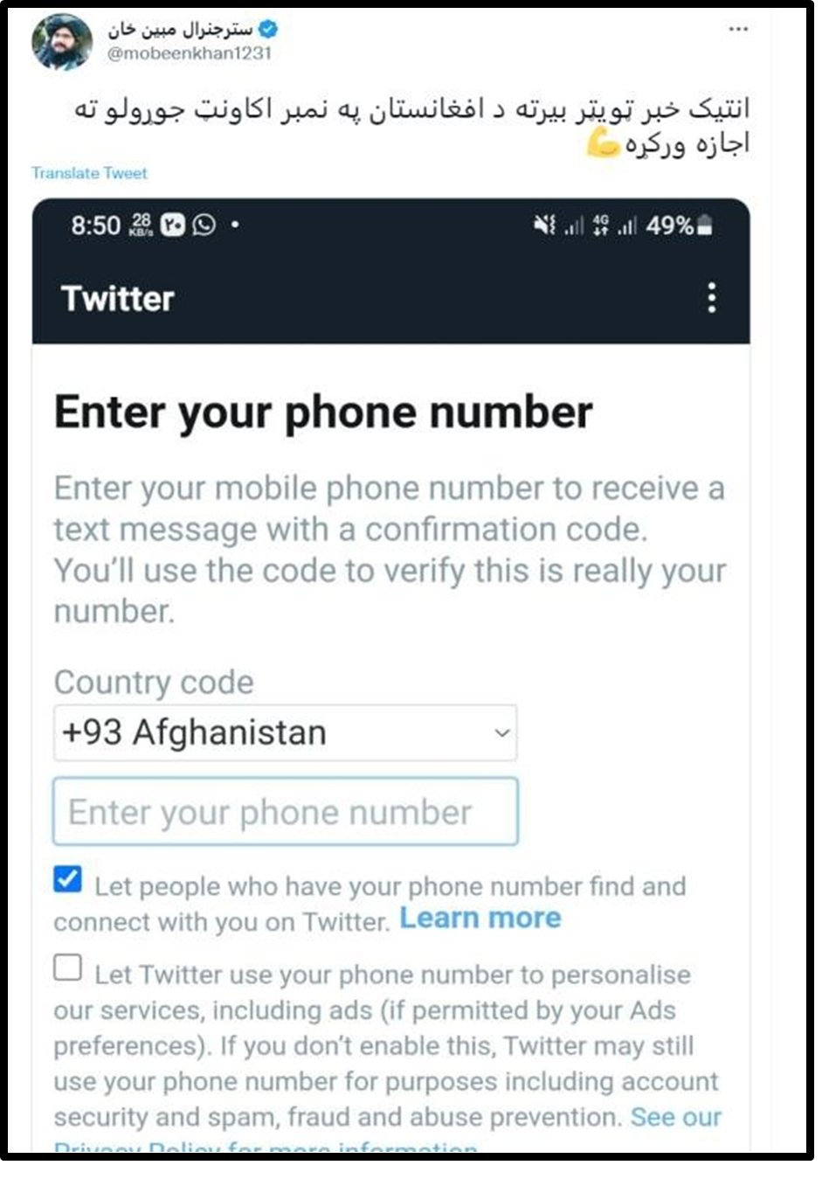This screenshot has height=1186, width=829.
Task: Uncheck the let people find you checkbox
Action: 67,879
